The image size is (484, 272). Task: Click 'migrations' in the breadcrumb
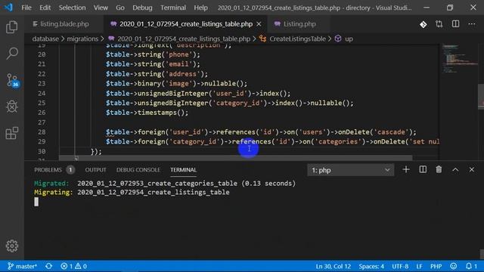tap(82, 39)
